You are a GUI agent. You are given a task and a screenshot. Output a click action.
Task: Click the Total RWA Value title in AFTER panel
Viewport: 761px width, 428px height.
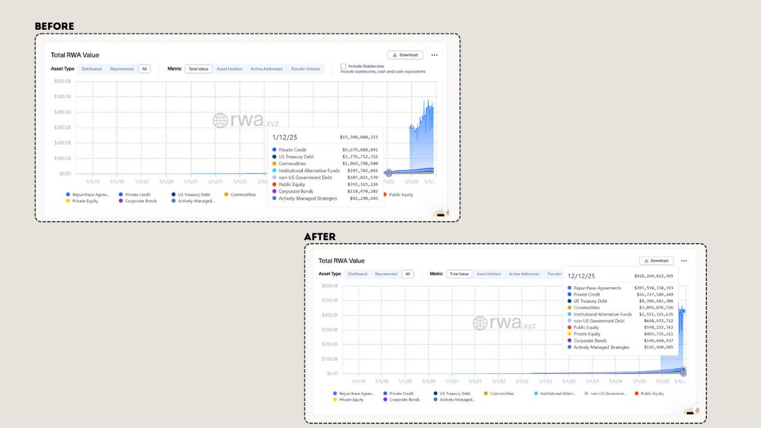342,261
